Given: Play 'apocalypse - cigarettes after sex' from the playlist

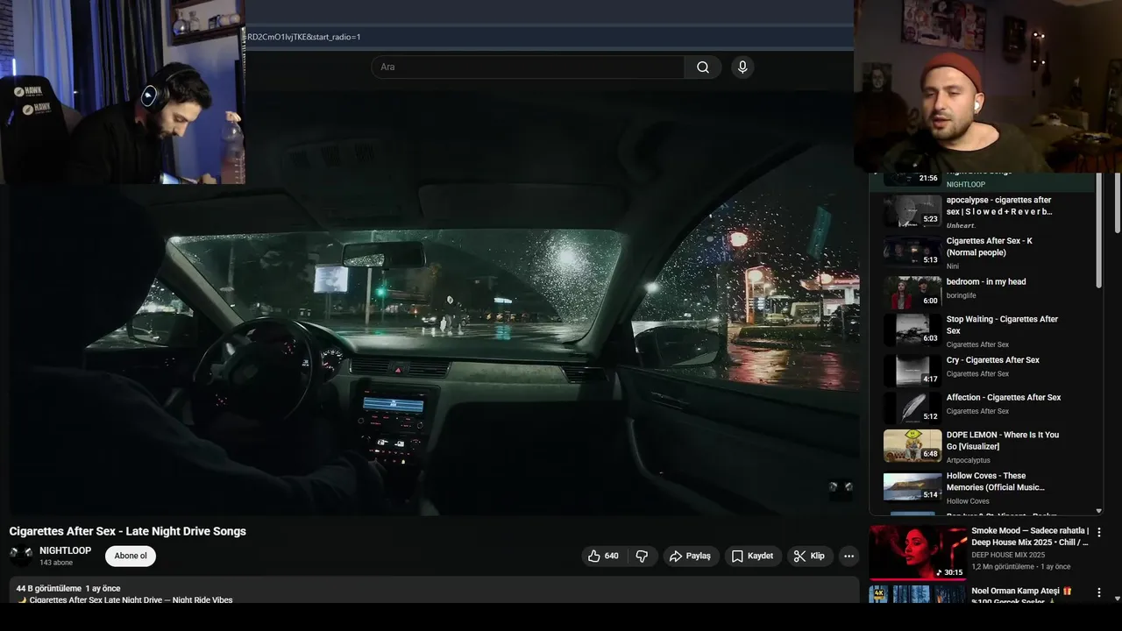Looking at the screenshot, I should [998, 205].
